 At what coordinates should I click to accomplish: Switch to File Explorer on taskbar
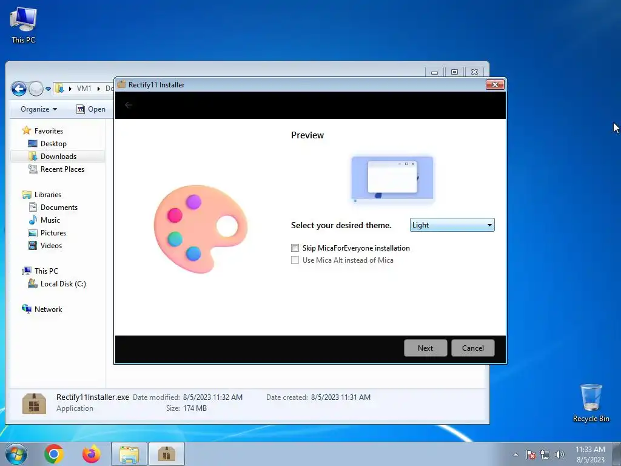(x=129, y=454)
